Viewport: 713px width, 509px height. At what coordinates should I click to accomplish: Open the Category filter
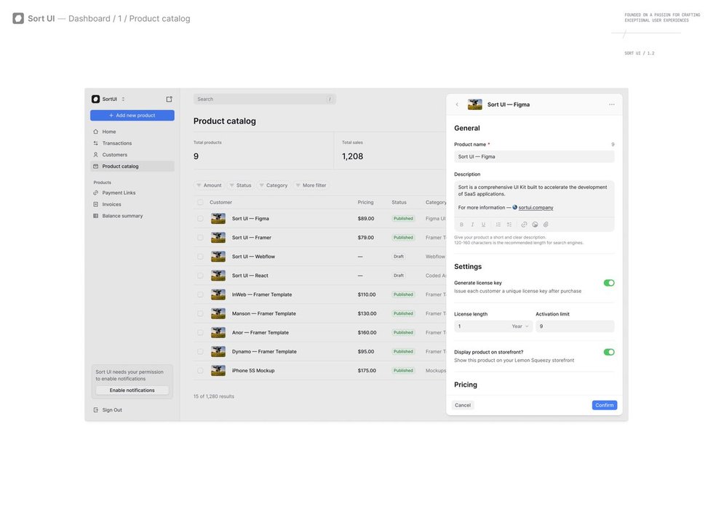pyautogui.click(x=274, y=185)
